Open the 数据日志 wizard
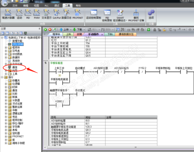This screenshot has height=152, width=194. point(66,14)
